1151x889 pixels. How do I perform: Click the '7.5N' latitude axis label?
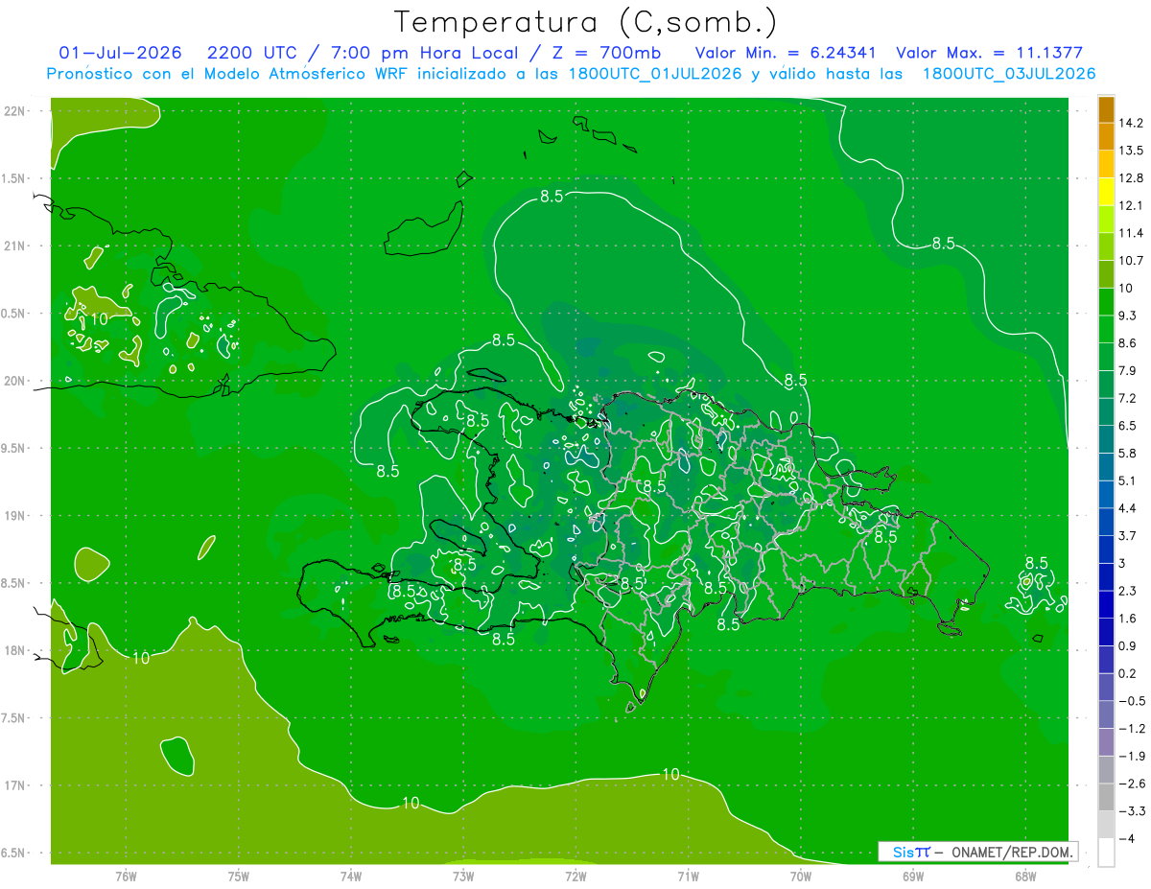tap(14, 718)
